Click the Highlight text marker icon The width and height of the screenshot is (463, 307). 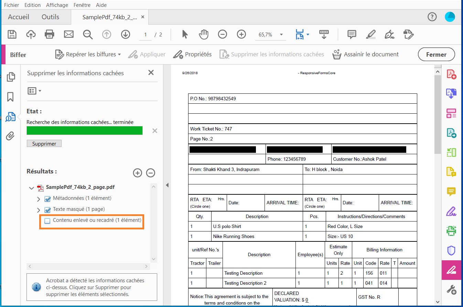coord(370,34)
